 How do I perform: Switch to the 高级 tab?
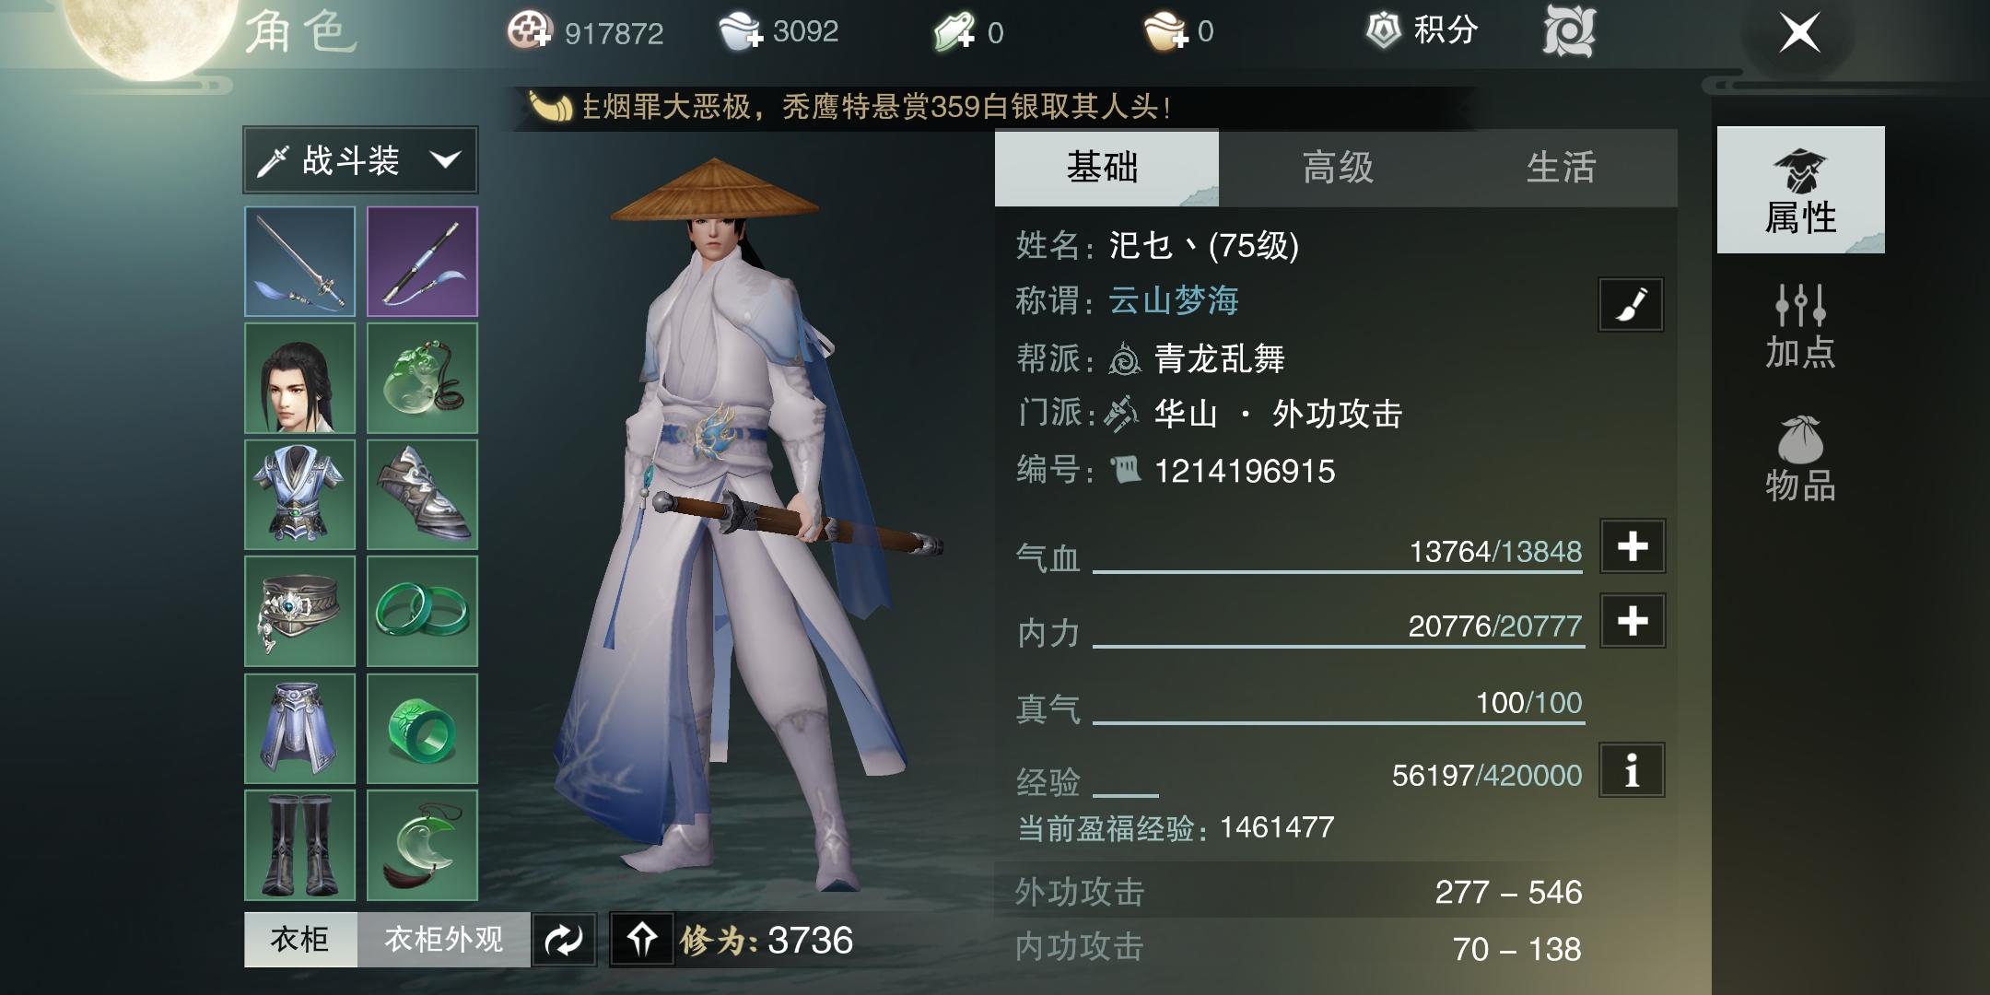1337,168
